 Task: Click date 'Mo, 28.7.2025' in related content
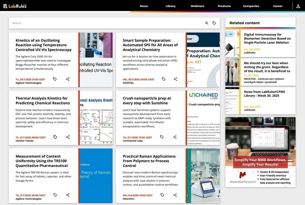(252, 49)
